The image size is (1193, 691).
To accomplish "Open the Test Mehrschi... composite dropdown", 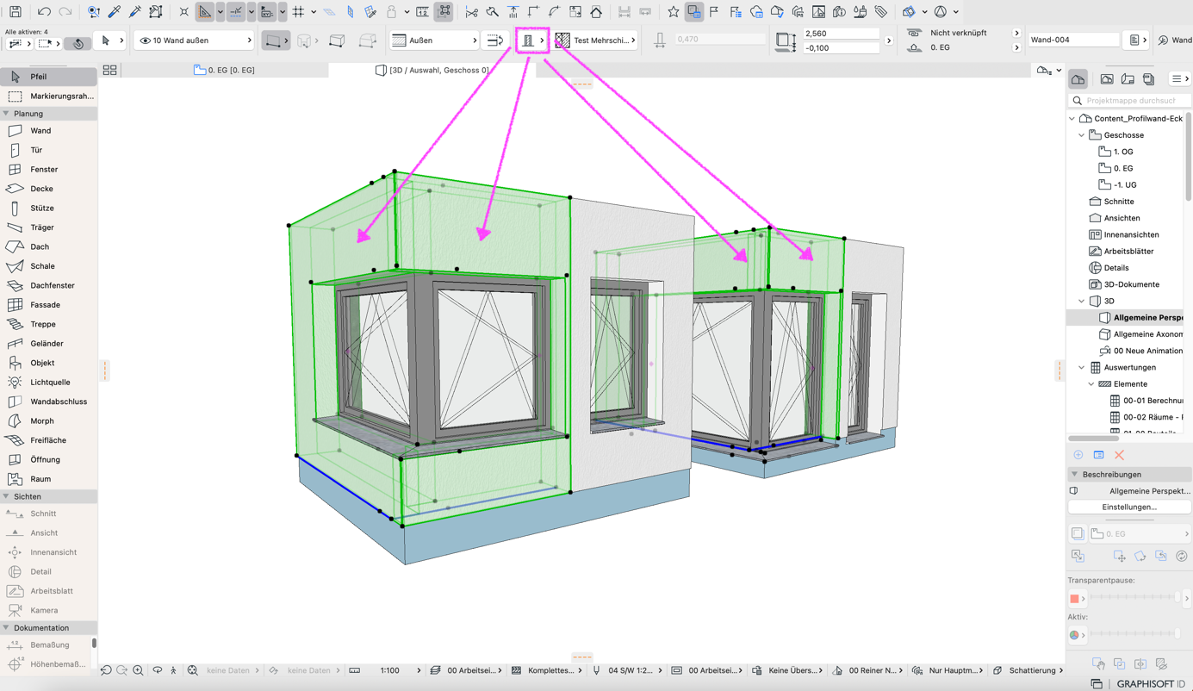I will (x=596, y=40).
